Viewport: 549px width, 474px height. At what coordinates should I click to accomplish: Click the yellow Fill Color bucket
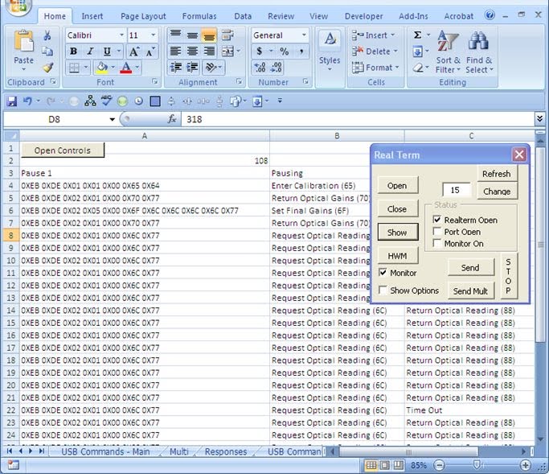click(x=102, y=68)
